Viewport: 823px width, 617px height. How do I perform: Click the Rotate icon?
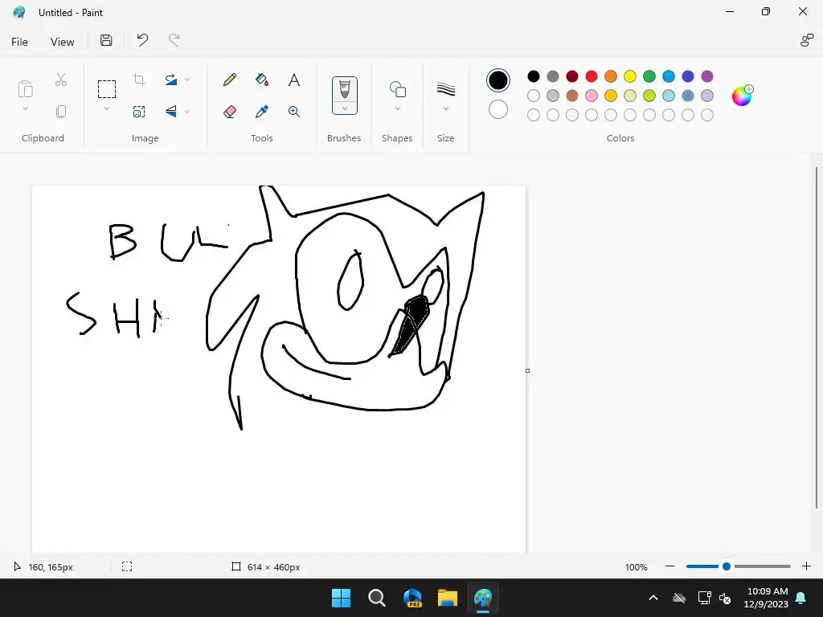tap(171, 80)
